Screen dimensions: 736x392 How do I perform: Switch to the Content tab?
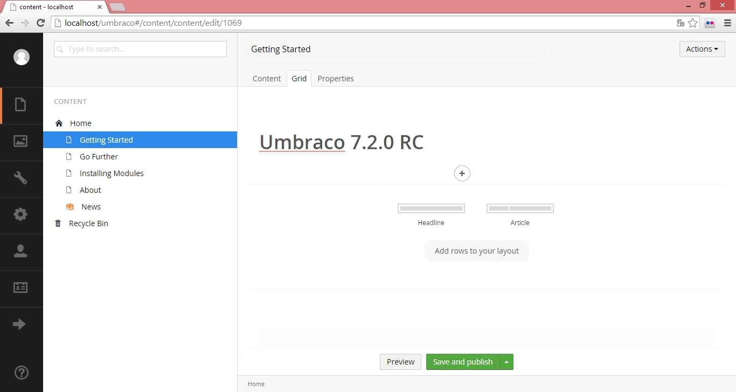(267, 79)
